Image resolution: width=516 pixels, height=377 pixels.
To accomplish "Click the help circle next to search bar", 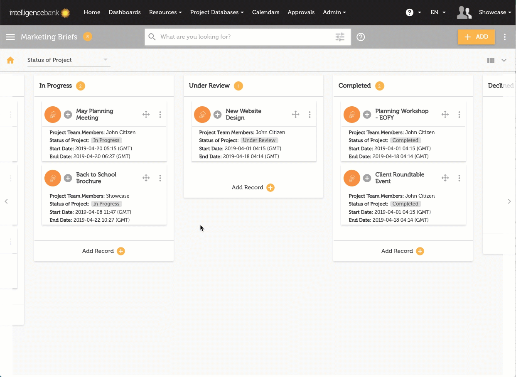I will click(361, 37).
